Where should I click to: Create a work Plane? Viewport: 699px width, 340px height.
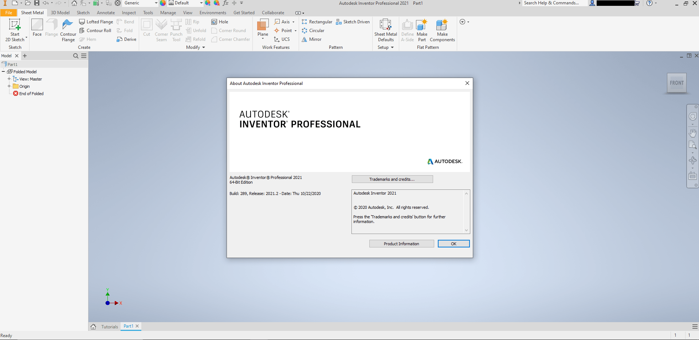(x=263, y=28)
